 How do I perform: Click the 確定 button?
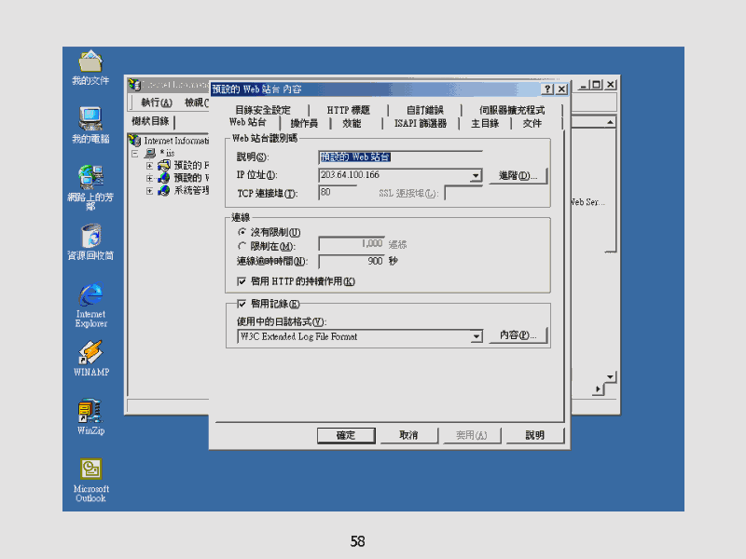[x=346, y=435]
